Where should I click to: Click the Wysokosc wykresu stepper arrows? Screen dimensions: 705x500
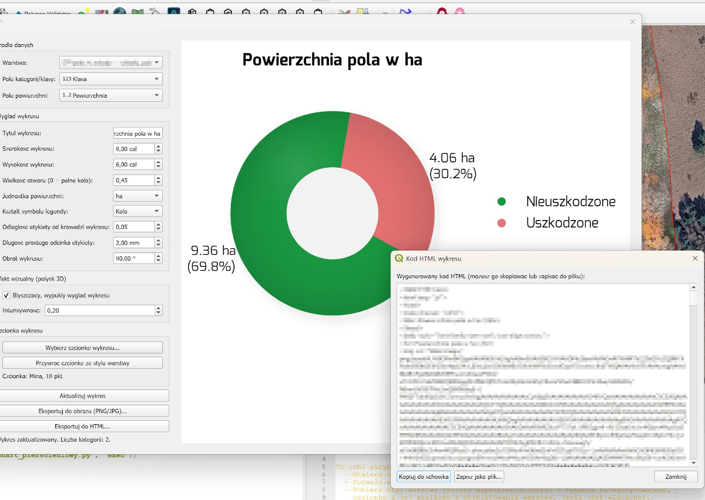(x=159, y=165)
